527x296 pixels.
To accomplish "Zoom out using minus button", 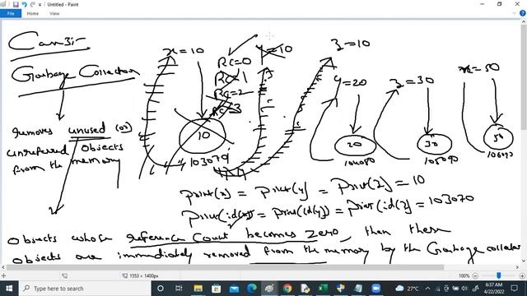I will click(x=475, y=275).
